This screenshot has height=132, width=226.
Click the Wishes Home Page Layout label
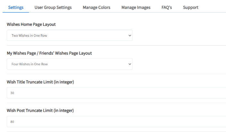[x=31, y=24]
